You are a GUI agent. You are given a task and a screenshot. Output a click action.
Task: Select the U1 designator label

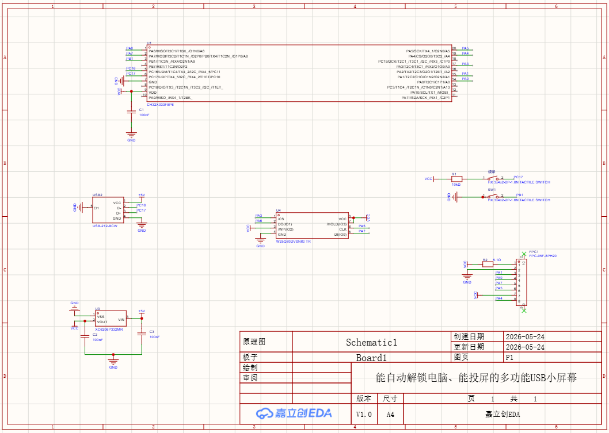pyautogui.click(x=149, y=43)
